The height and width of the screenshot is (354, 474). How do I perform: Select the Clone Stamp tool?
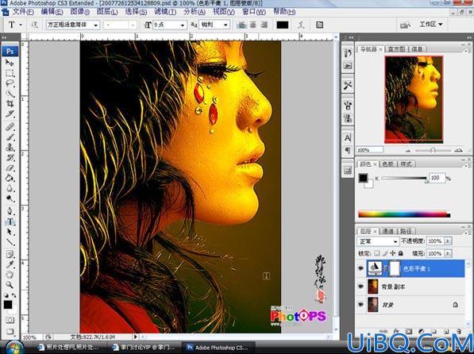point(10,147)
